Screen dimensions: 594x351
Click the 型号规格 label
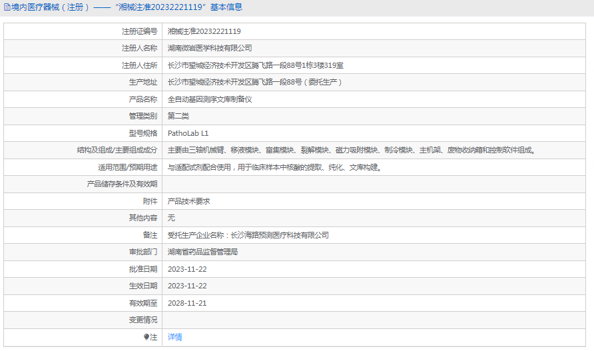(143, 133)
